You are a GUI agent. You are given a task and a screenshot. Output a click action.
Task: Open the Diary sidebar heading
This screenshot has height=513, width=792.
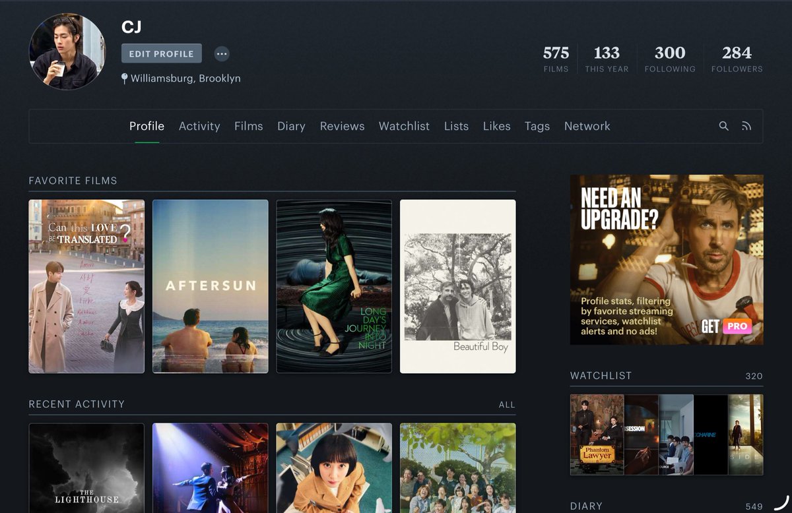(586, 506)
